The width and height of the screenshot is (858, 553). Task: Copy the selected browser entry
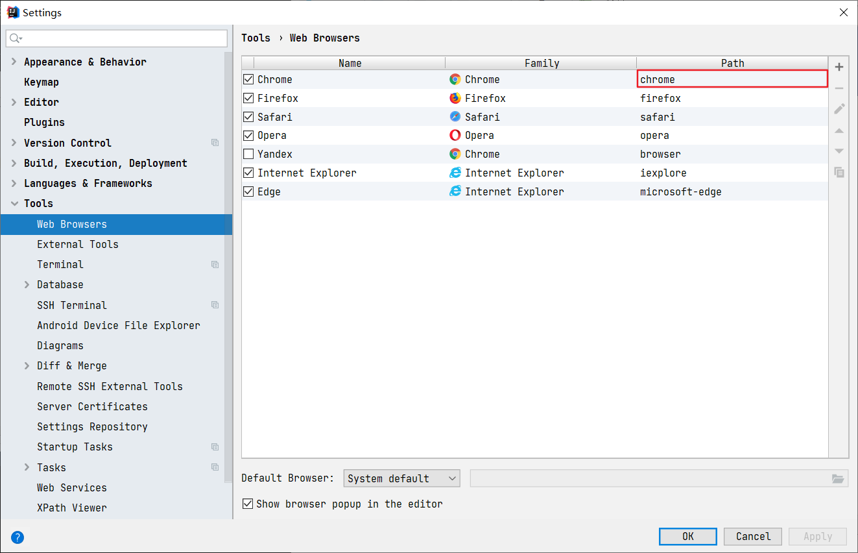click(x=839, y=172)
